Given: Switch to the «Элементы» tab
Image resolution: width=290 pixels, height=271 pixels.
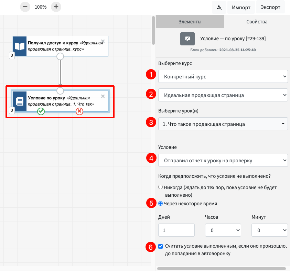Looking at the screenshot, I should tap(190, 22).
